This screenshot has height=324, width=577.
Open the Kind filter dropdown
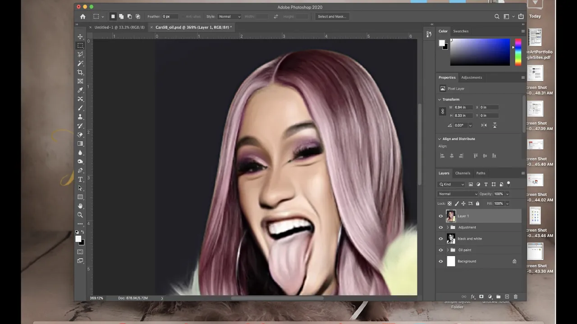(x=452, y=184)
